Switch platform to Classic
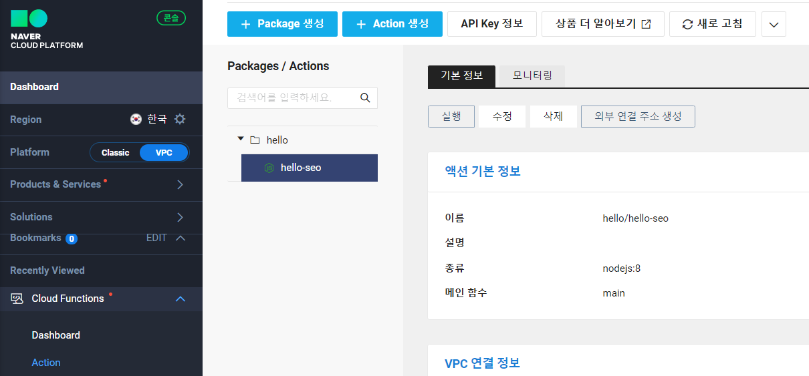The height and width of the screenshot is (376, 809). (x=115, y=152)
